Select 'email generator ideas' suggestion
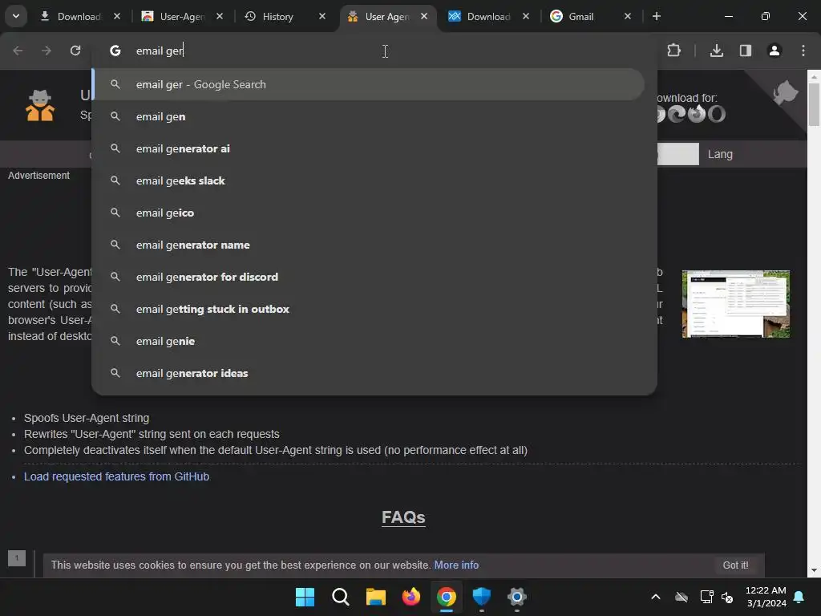The height and width of the screenshot is (616, 821). (369, 373)
